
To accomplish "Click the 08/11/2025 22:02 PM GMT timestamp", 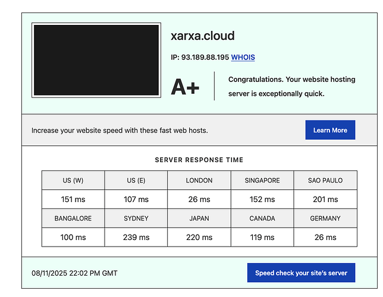I will pos(74,273).
